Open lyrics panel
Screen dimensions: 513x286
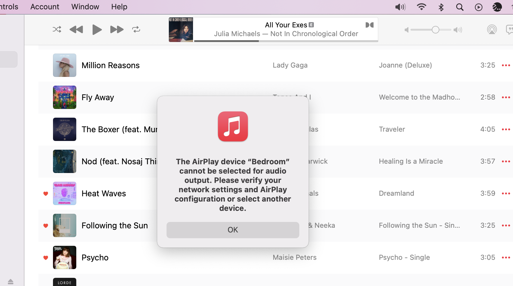pyautogui.click(x=510, y=29)
